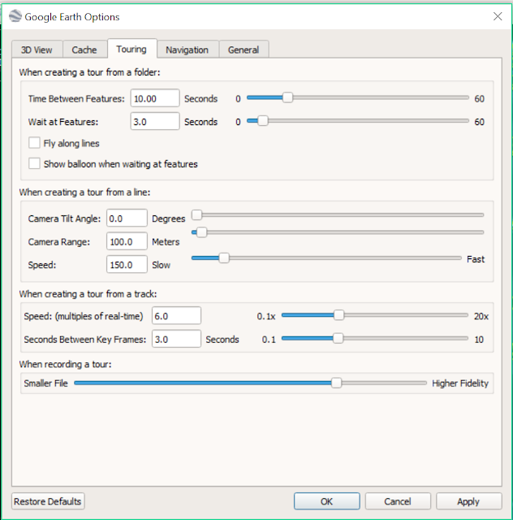Tick Show balloon when waiting at features
Screen dimensions: 513x520
click(34, 163)
